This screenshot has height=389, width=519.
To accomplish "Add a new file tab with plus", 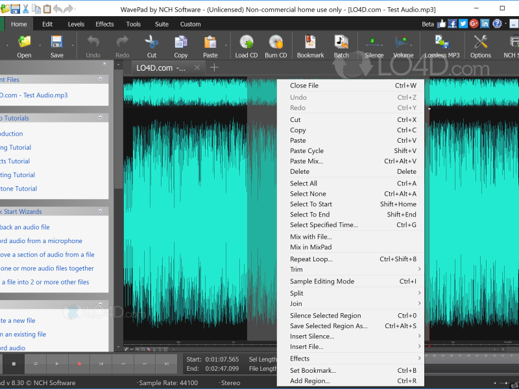I will pyautogui.click(x=214, y=67).
